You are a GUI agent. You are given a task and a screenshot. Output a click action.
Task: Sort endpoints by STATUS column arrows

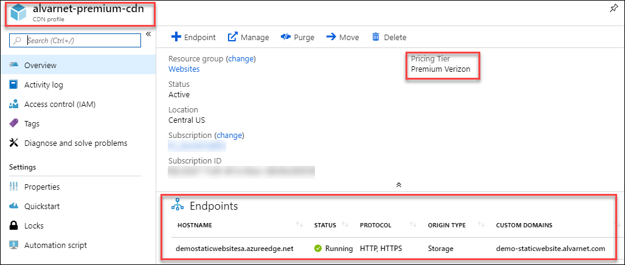tap(345, 225)
